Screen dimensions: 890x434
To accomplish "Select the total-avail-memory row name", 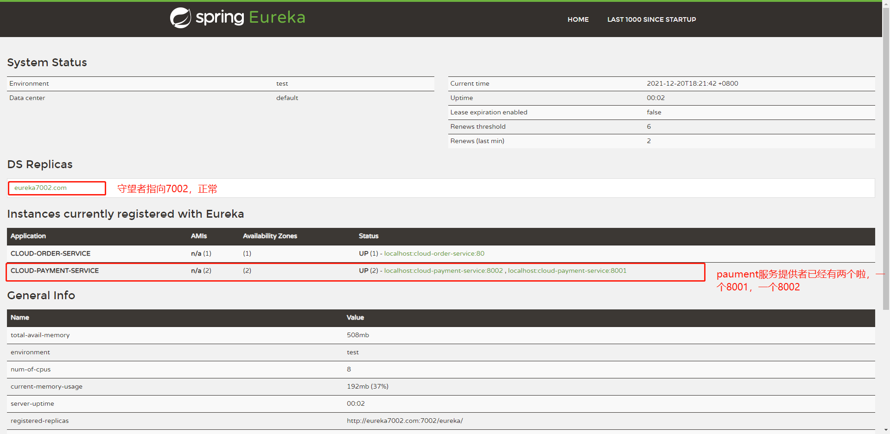I will pyautogui.click(x=40, y=335).
